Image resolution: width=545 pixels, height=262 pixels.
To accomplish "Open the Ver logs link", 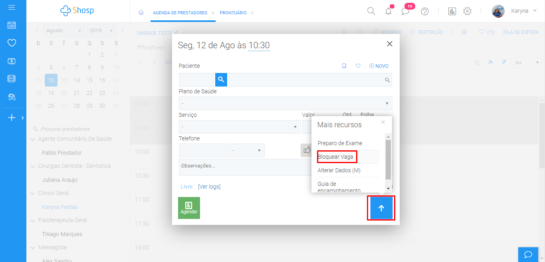I will (x=209, y=187).
